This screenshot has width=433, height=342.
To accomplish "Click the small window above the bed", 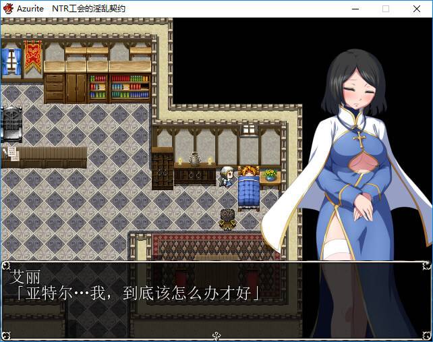I will [x=249, y=130].
